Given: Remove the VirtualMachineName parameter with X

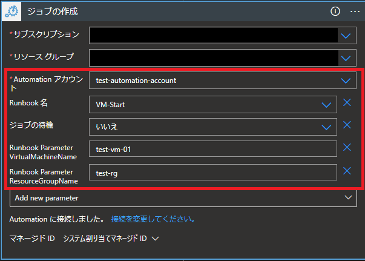Looking at the screenshot, I should [347, 147].
